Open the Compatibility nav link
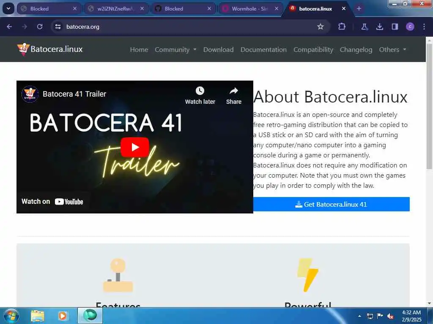This screenshot has height=324, width=433. point(313,50)
